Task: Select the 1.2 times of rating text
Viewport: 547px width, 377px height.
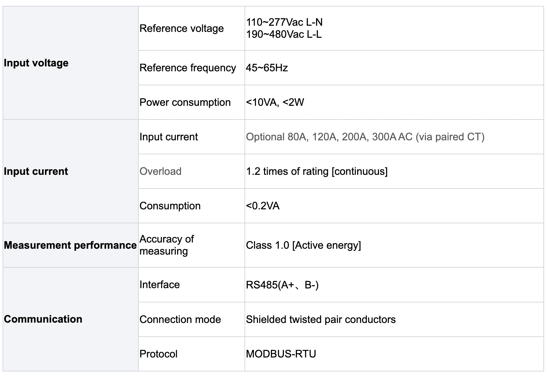Action: pos(316,171)
